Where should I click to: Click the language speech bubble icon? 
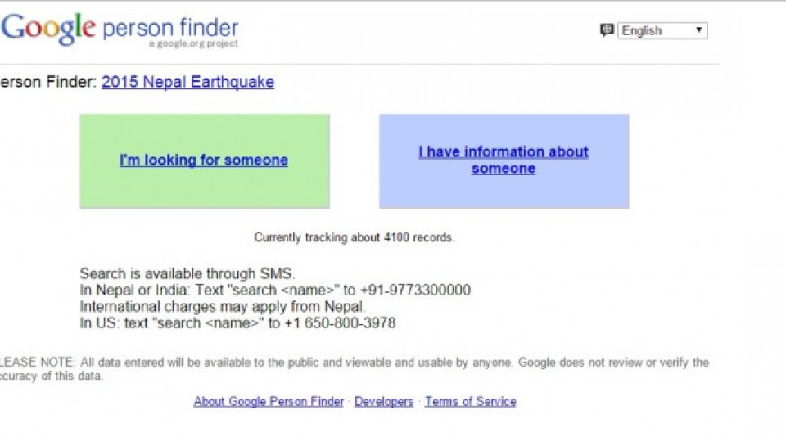point(607,30)
